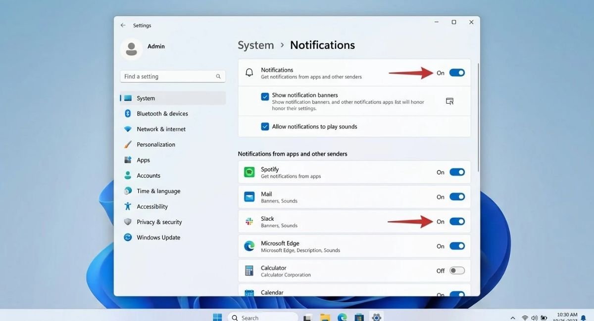Click the Windows Update refresh icon
This screenshot has width=594, height=321.
128,238
